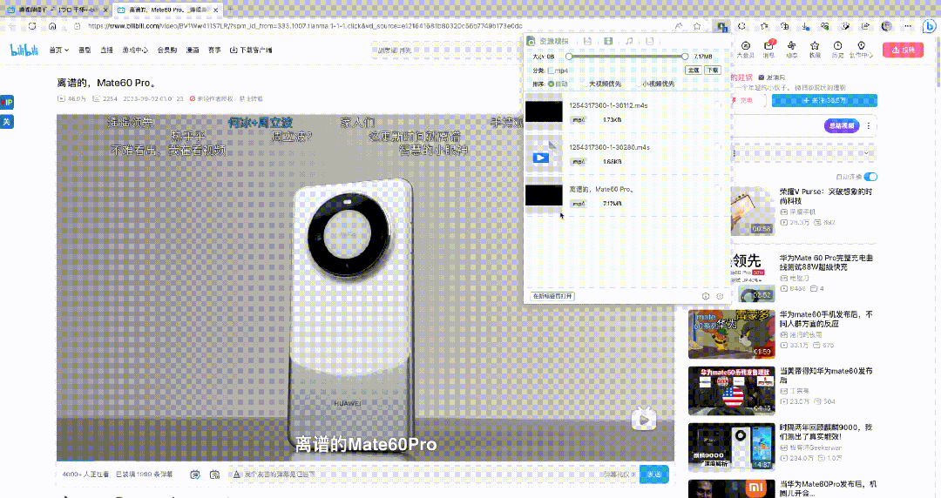Open 华为mate60手机发布后 video thumbnail

732,334
